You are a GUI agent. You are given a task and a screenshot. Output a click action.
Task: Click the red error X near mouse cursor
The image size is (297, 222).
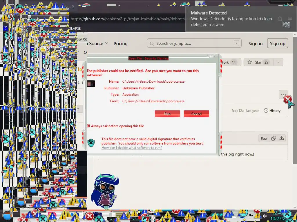click(x=287, y=99)
